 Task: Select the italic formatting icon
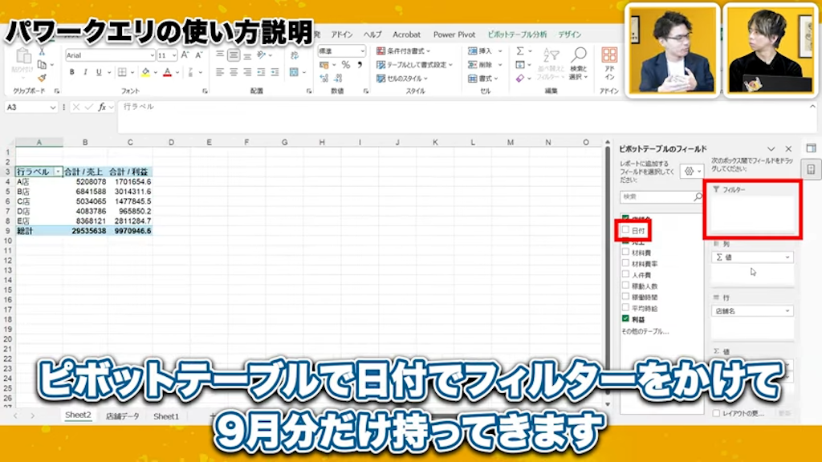tap(86, 71)
